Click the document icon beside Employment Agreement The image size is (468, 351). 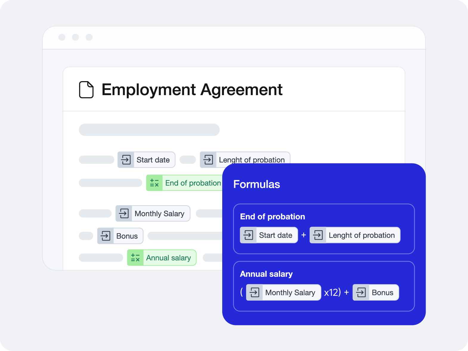coord(86,89)
